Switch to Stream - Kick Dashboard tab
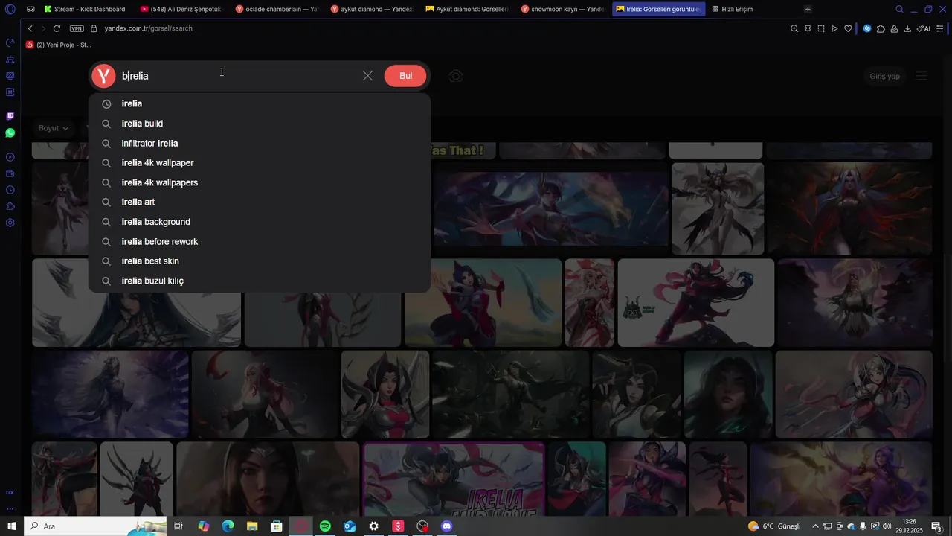Image resolution: width=952 pixels, height=536 pixels. coord(85,9)
